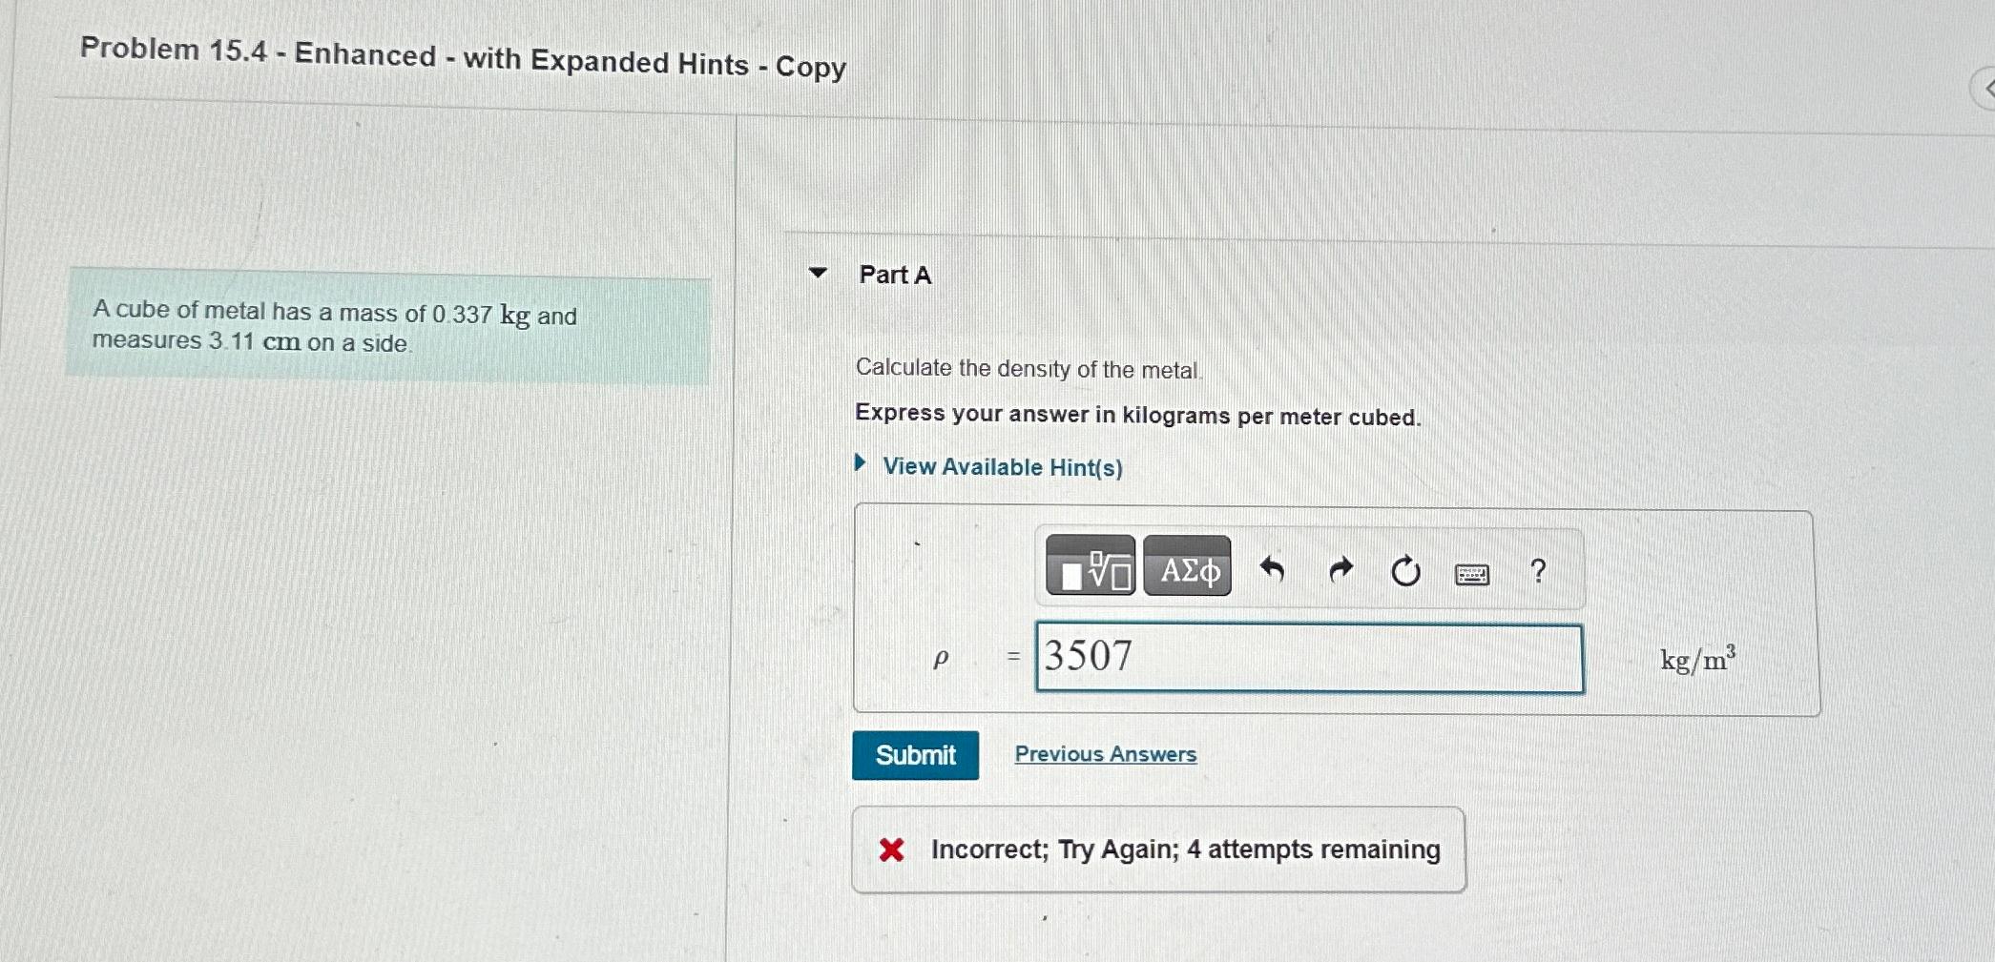Click the kg/m³ unit label
The image size is (1995, 962).
coord(1694,657)
